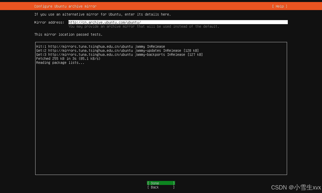Click the Get:2 jammy-updates InRelease log line
The image size is (322, 193).
pyautogui.click(x=117, y=51)
